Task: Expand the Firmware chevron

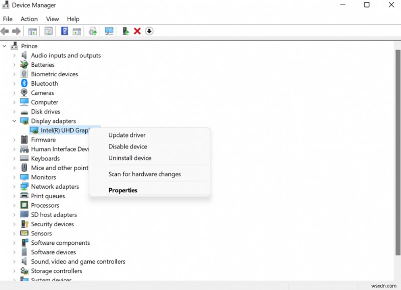Action: click(15, 140)
